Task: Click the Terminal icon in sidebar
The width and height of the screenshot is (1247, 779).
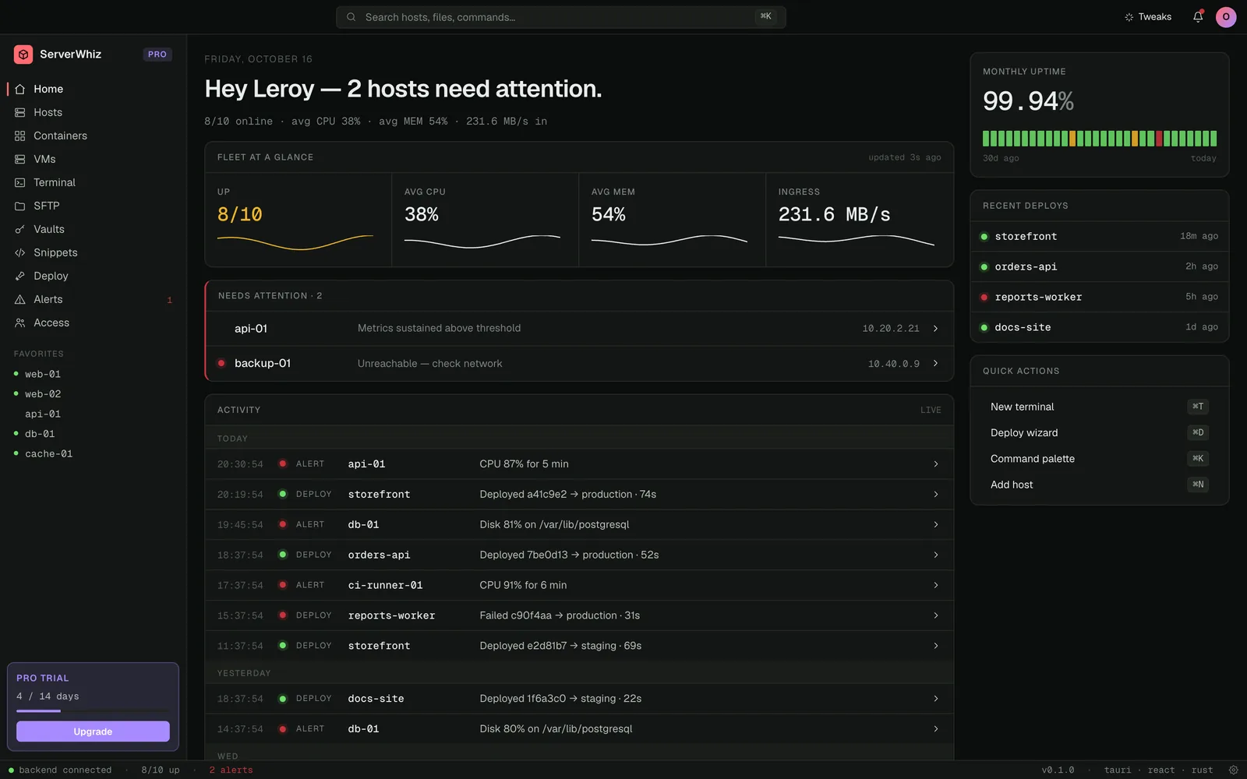Action: pyautogui.click(x=20, y=182)
